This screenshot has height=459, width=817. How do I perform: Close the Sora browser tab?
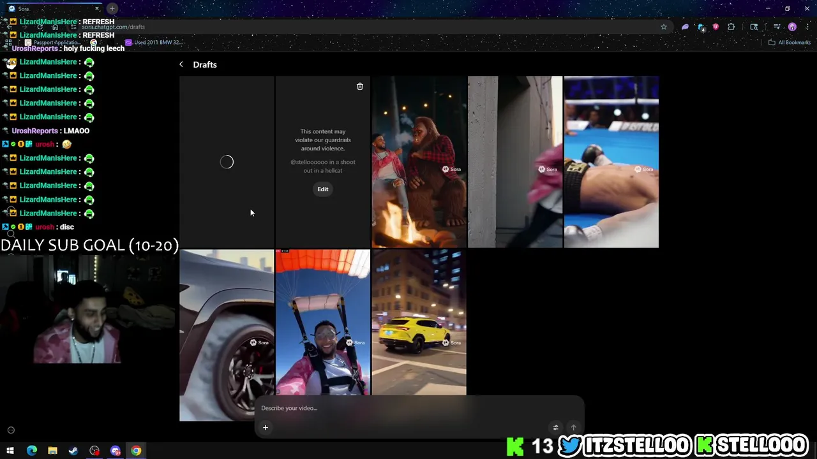pyautogui.click(x=97, y=8)
